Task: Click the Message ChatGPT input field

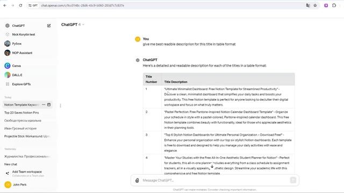Action: point(215,180)
